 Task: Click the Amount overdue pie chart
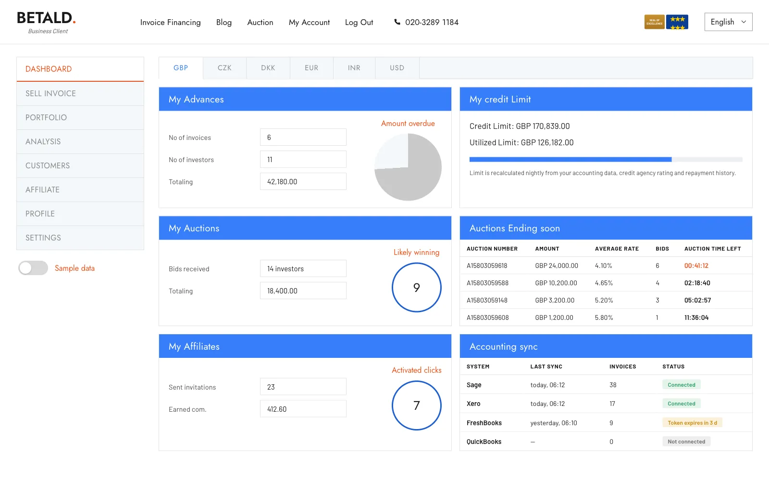tap(408, 167)
